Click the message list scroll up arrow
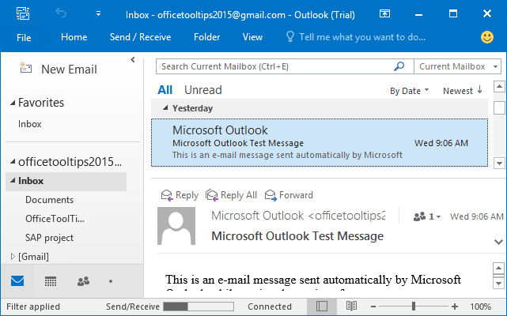 click(x=499, y=87)
